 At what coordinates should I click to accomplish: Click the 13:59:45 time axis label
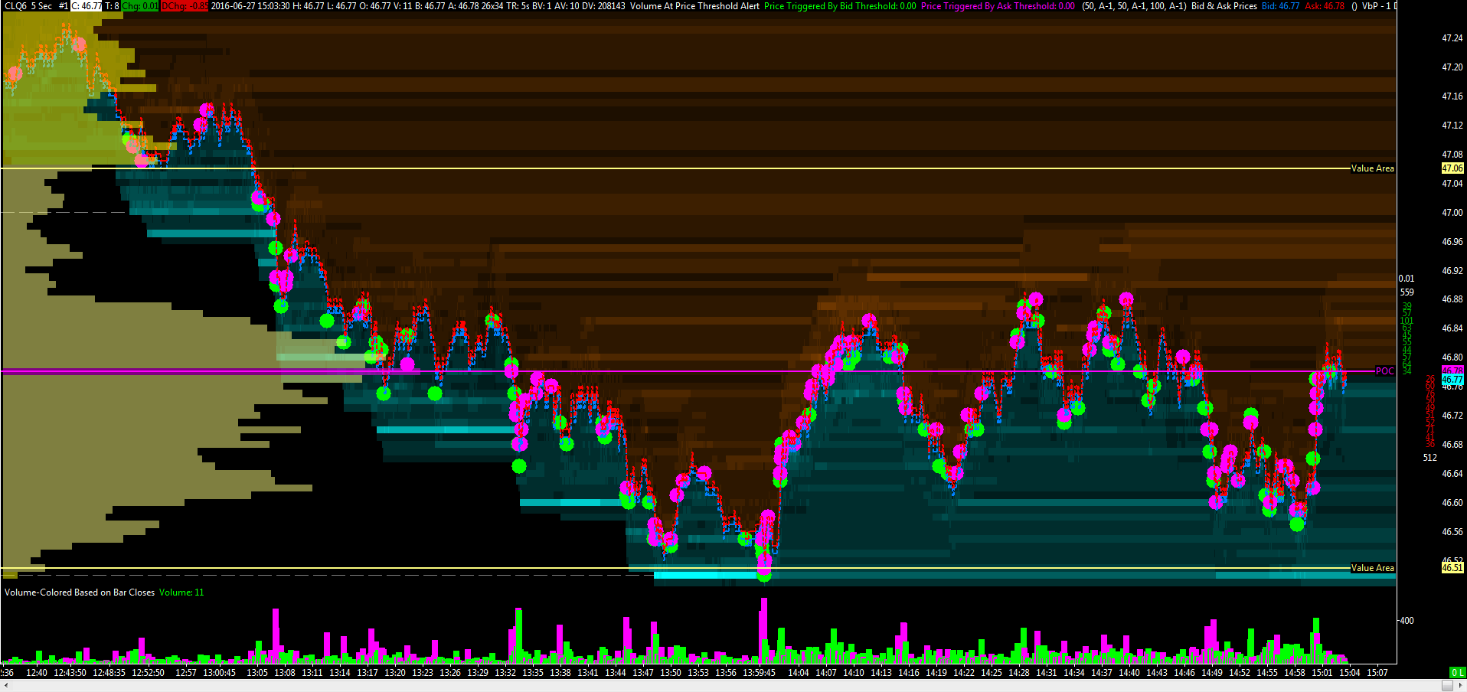(x=759, y=673)
